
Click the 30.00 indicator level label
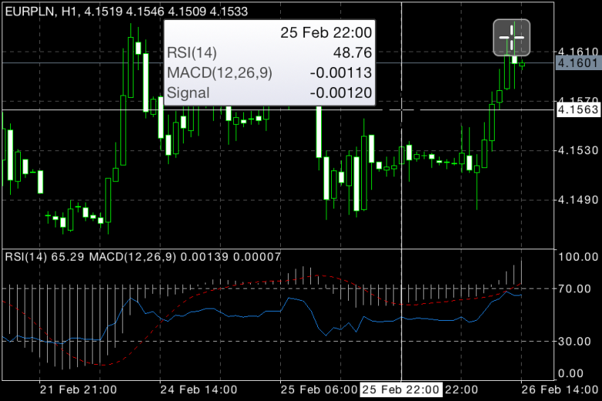coord(575,341)
